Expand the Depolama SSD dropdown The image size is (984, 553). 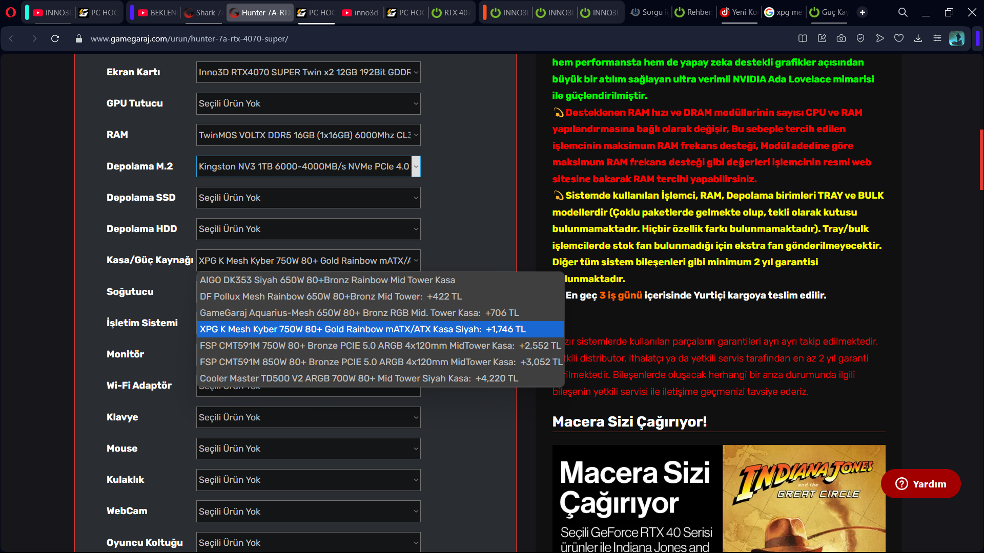pyautogui.click(x=308, y=198)
